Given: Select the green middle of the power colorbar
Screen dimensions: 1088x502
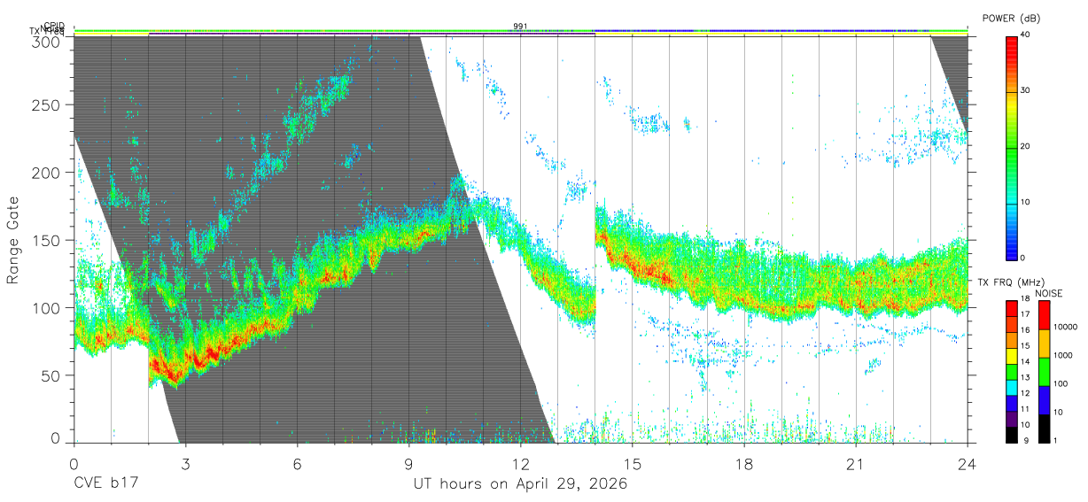Looking at the screenshot, I should tap(1012, 146).
